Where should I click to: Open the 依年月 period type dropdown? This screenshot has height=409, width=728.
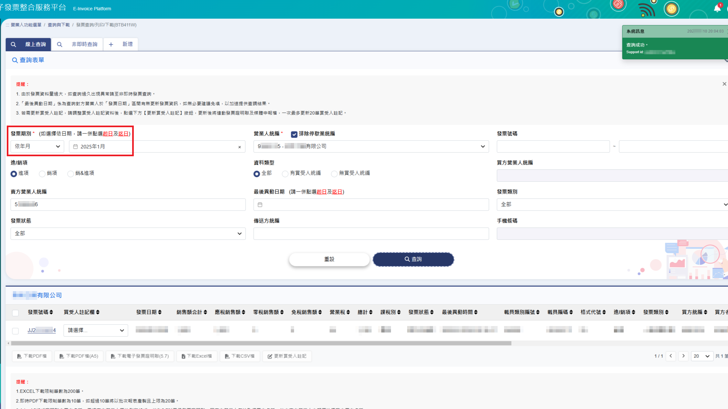(x=37, y=147)
